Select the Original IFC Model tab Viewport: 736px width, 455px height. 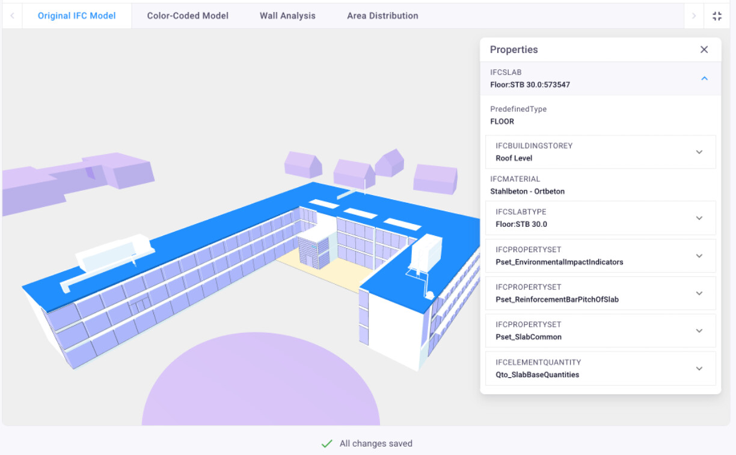pos(77,16)
